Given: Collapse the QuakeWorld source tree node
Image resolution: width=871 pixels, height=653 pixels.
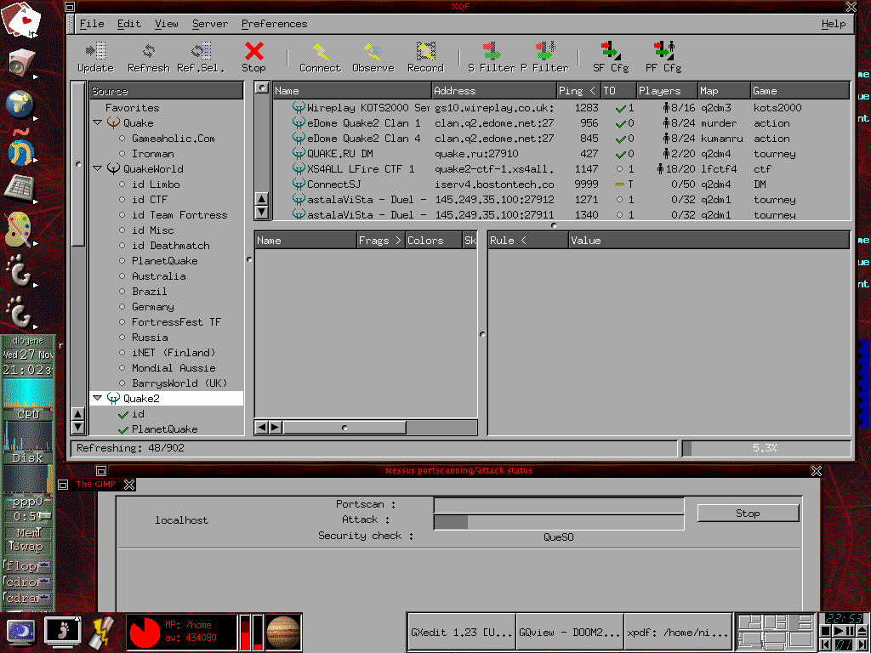Looking at the screenshot, I should click(x=99, y=169).
